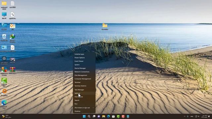Expand Shut down or sign out submenu
212x119 pixels.
click(84, 108)
